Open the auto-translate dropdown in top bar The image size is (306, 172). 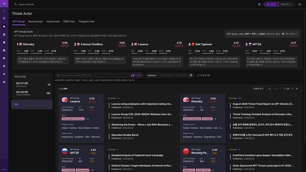click(x=286, y=4)
